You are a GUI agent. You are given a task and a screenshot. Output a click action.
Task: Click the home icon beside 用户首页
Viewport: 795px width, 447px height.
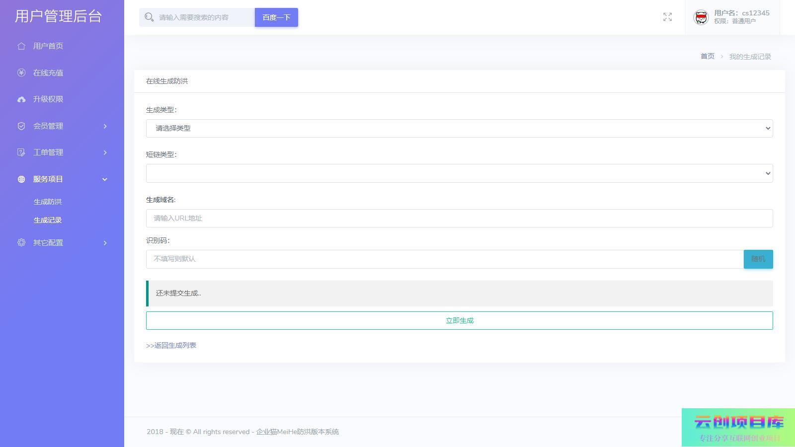coord(21,46)
